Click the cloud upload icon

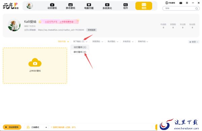point(35,62)
